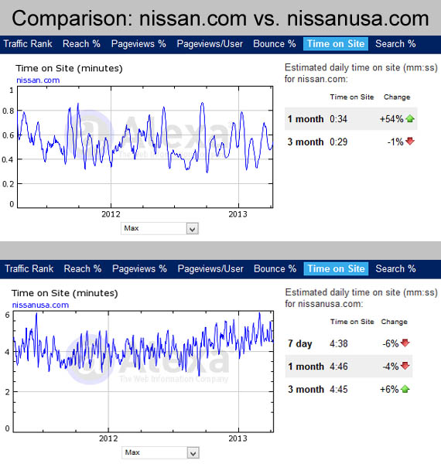
Task: Select the 3 month 0:29 row for nissan.com
Action: click(351, 142)
